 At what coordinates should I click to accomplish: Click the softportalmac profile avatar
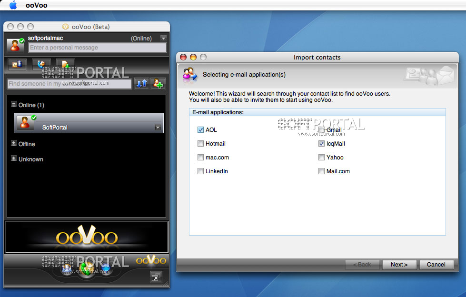click(15, 45)
